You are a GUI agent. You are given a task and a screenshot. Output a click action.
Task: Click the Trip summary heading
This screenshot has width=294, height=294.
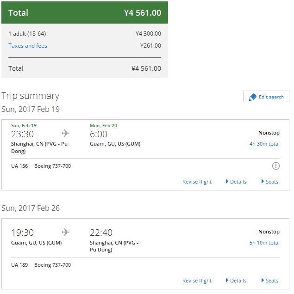pos(31,96)
